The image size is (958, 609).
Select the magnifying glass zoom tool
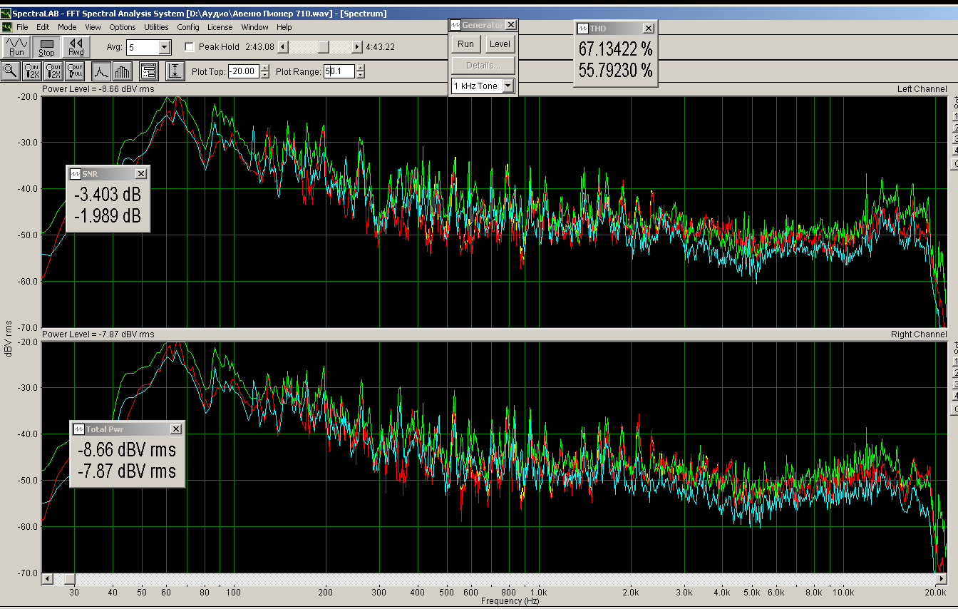10,71
